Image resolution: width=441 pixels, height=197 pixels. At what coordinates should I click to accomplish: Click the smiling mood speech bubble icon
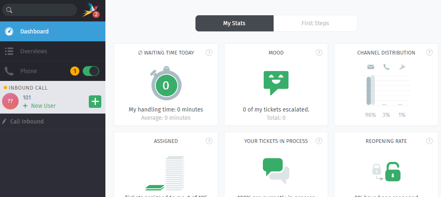276,83
